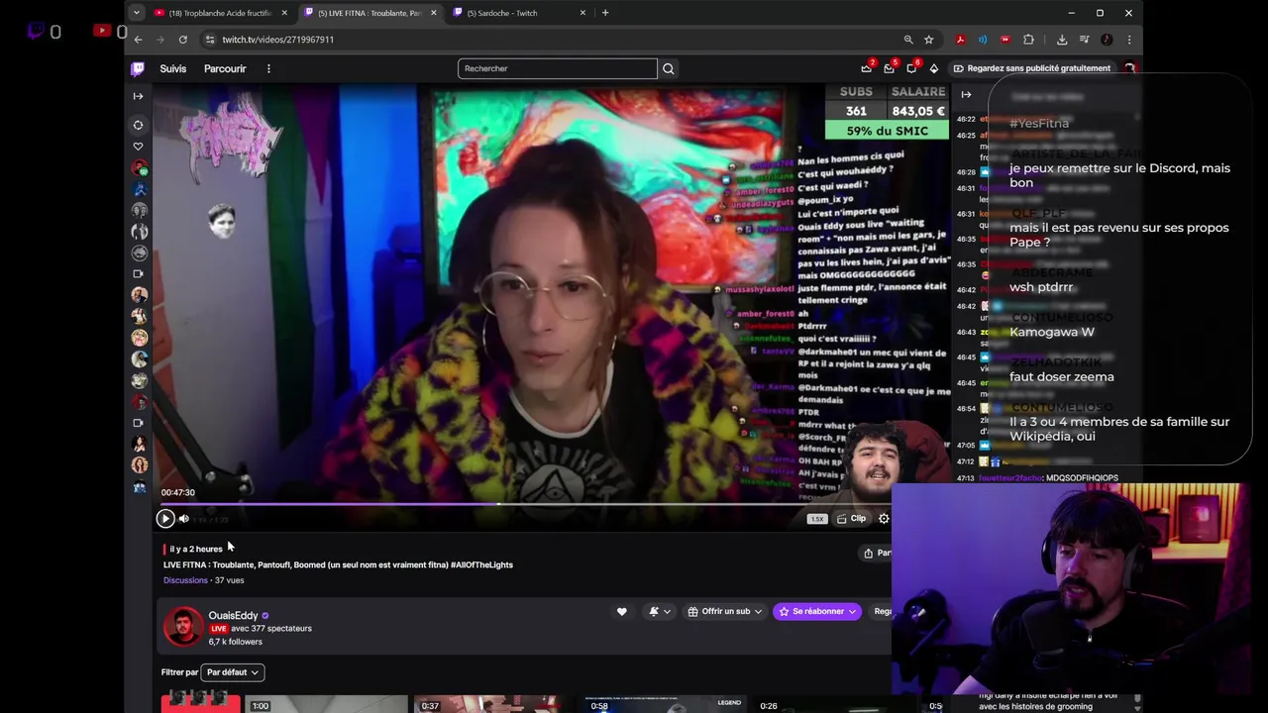Open the puzzle-piece extensions menu
1268x713 pixels.
coord(1028,40)
